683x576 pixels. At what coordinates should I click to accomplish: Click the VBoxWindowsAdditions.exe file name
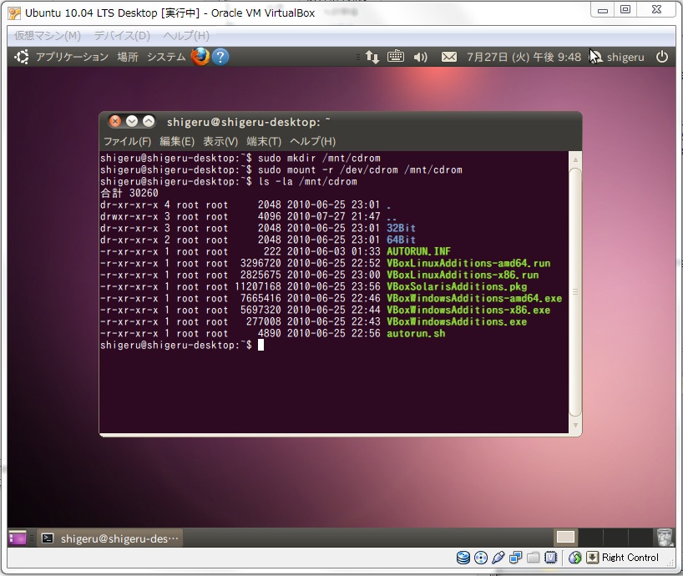point(457,322)
